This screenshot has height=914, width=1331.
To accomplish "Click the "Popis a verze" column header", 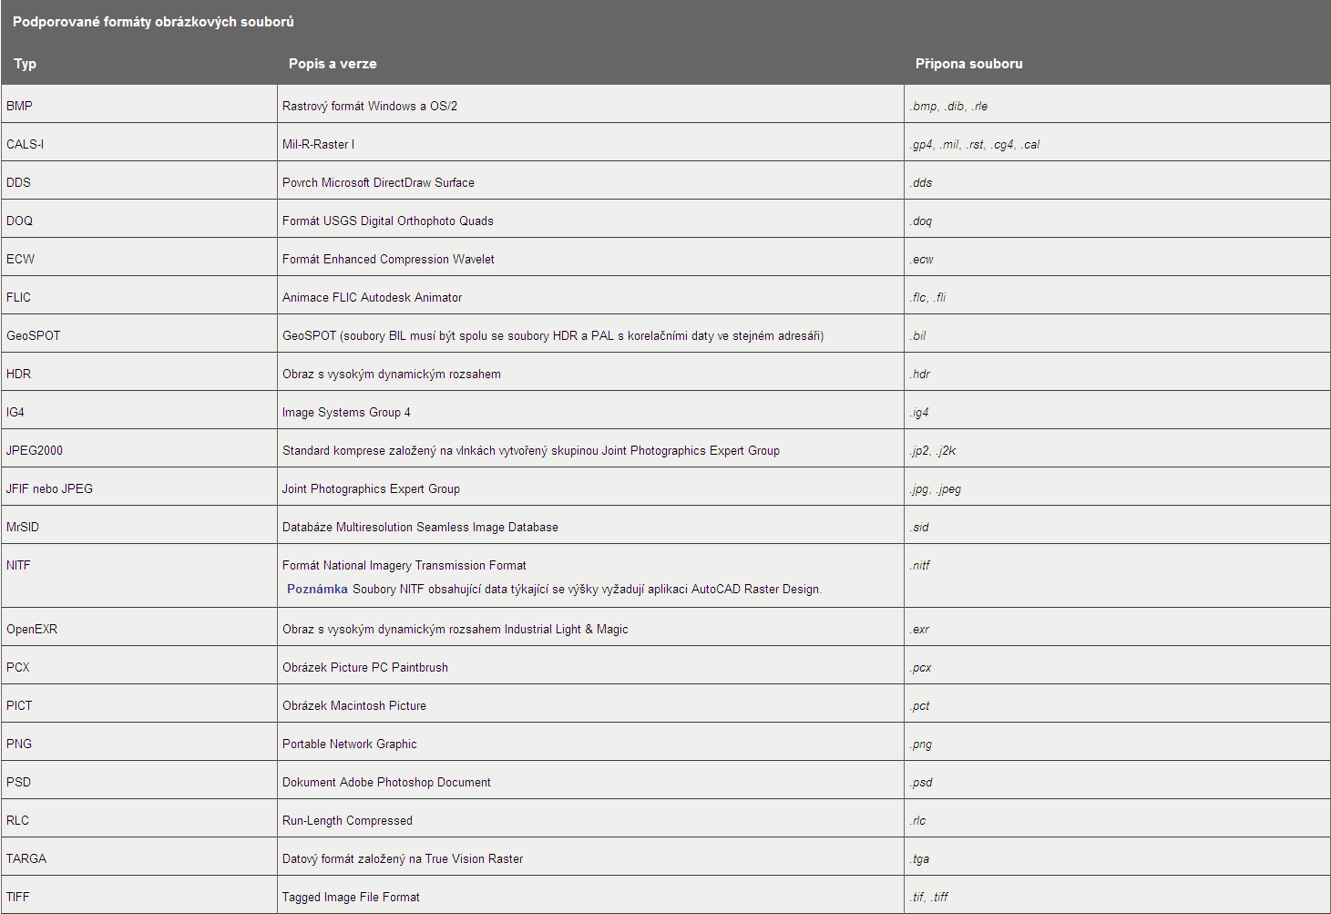I will tap(333, 64).
